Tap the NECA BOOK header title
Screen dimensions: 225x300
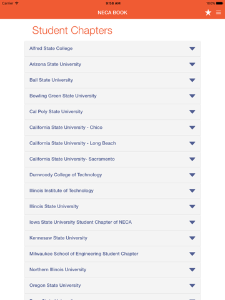click(112, 12)
